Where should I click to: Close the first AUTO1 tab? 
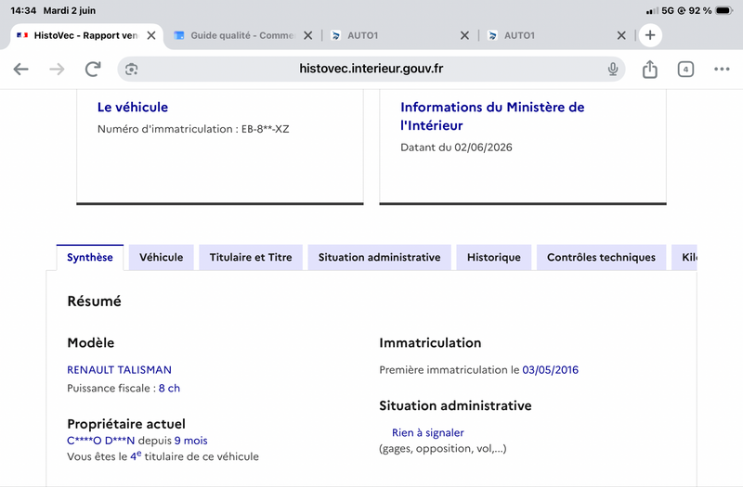[465, 35]
